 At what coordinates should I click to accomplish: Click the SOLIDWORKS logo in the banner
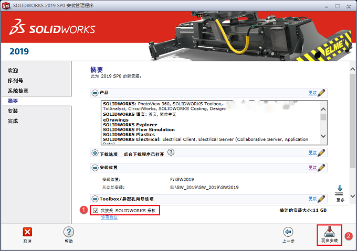(x=52, y=27)
